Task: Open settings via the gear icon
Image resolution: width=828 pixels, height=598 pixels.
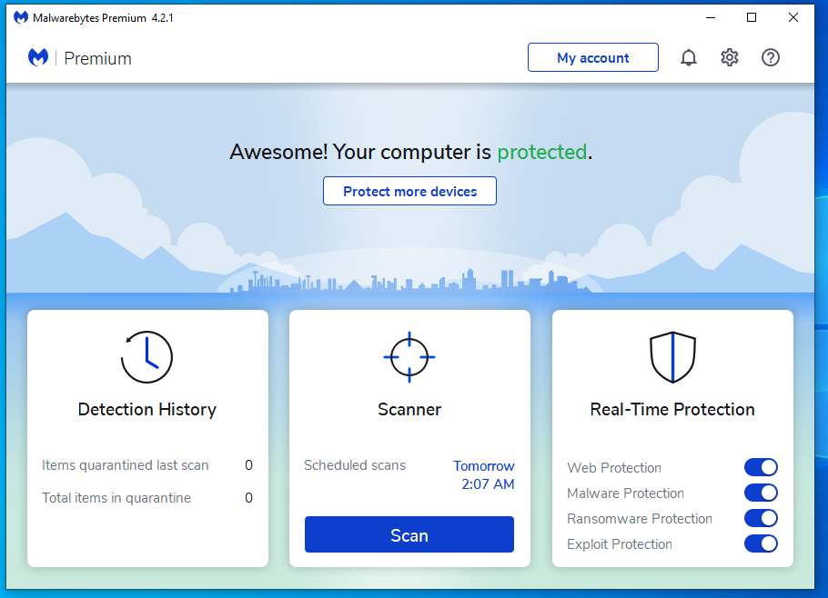Action: coord(729,57)
